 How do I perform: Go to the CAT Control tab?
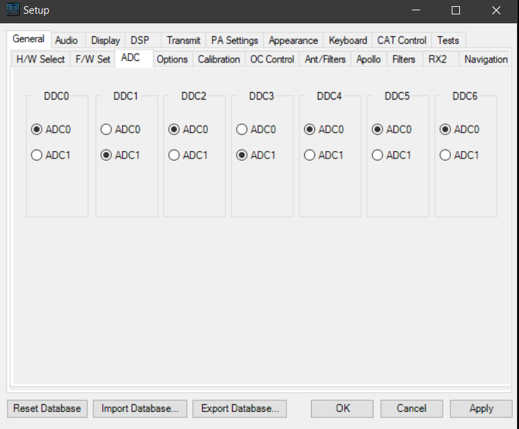tap(402, 40)
